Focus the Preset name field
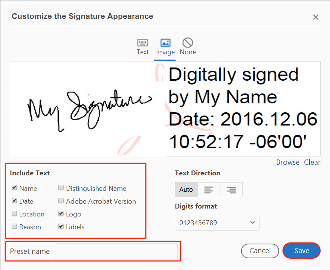This screenshot has width=330, height=270. click(x=116, y=251)
